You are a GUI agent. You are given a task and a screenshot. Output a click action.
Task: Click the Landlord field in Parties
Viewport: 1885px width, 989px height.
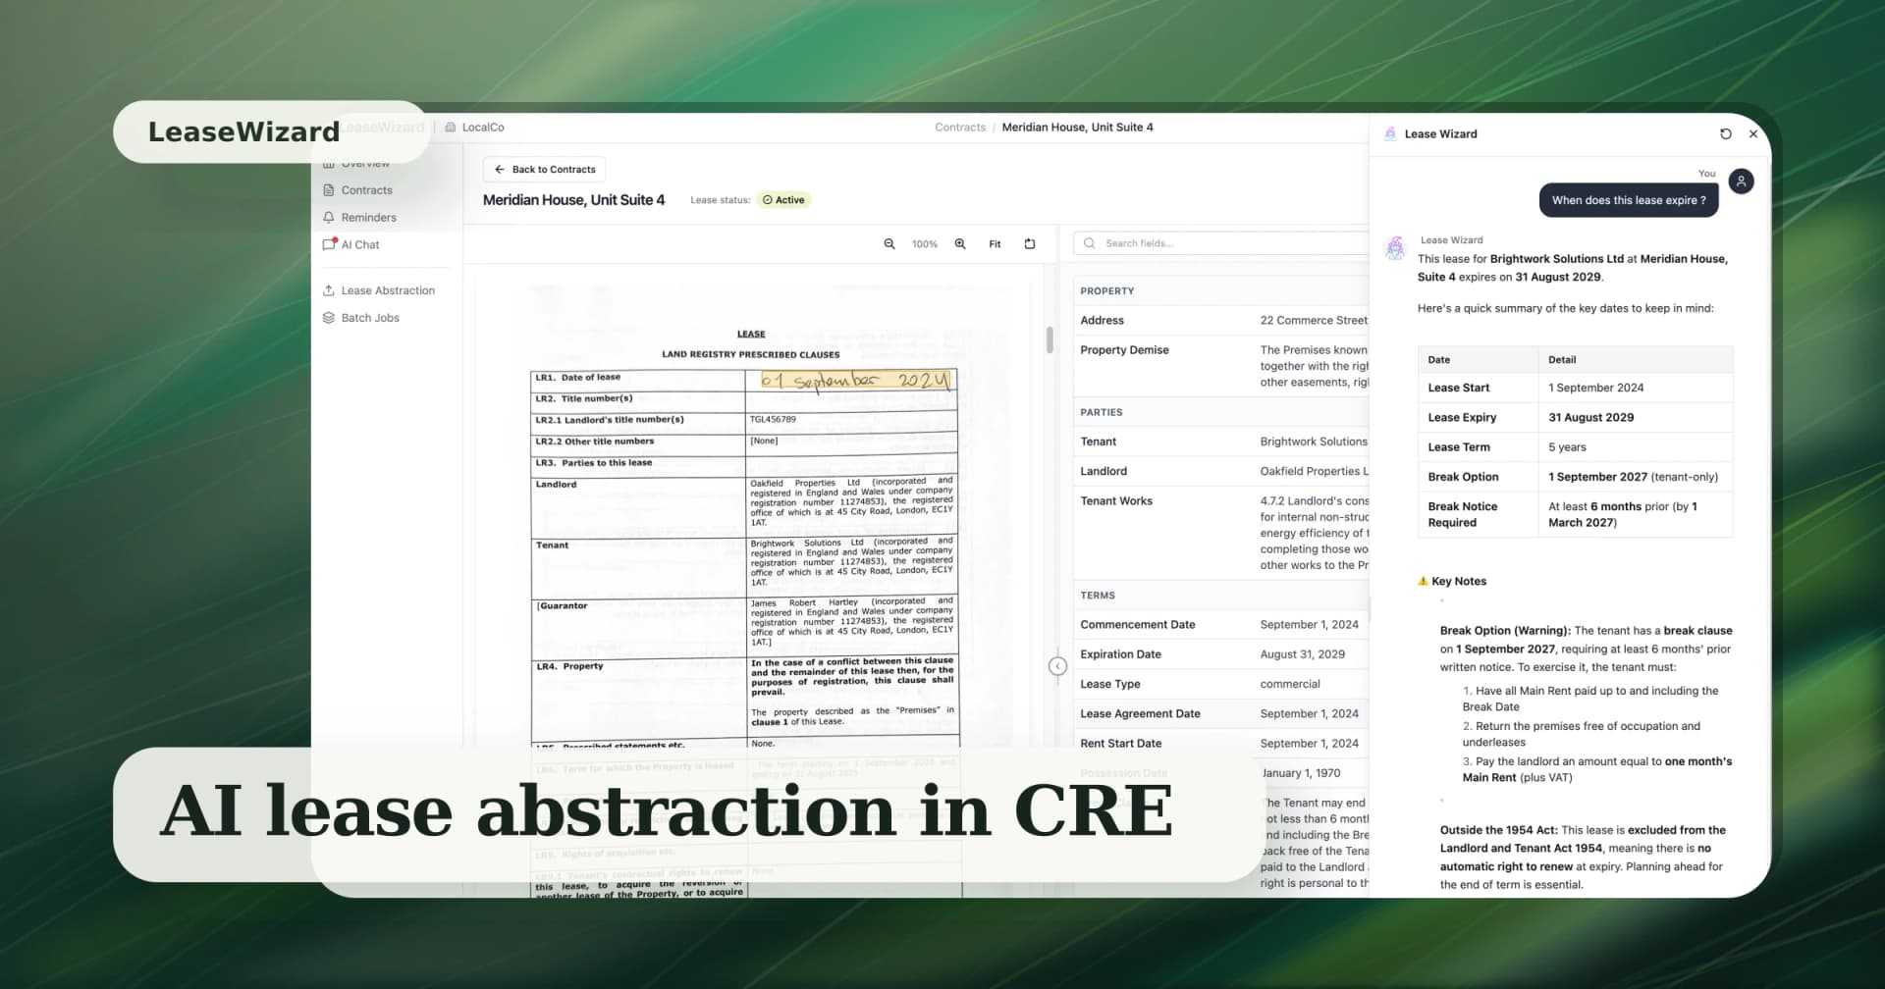click(1221, 471)
